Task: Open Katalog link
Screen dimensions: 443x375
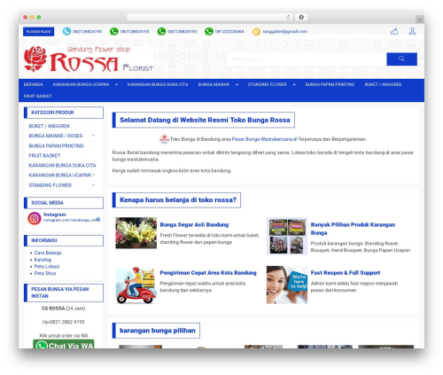Action: click(43, 260)
